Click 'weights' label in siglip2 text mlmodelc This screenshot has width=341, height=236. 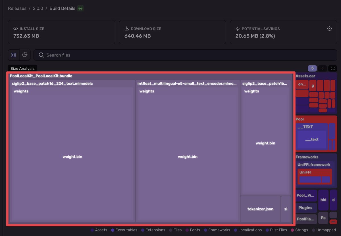pos(21,91)
